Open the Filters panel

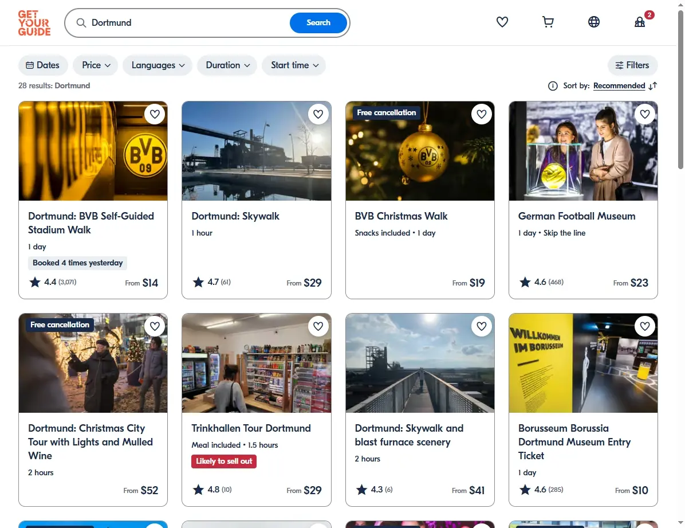(x=632, y=65)
